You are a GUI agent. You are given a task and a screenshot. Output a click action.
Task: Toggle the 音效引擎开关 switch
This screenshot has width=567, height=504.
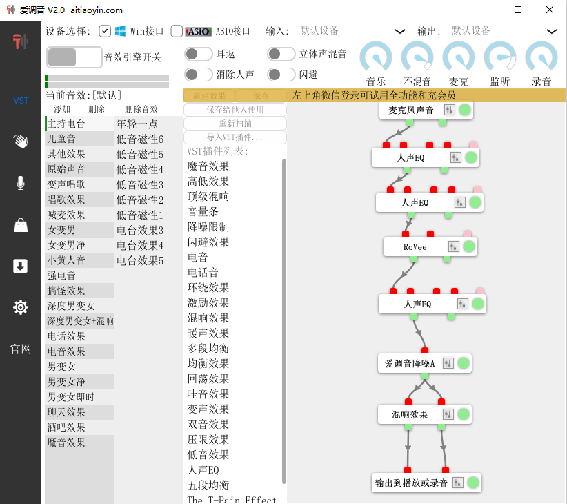point(74,57)
